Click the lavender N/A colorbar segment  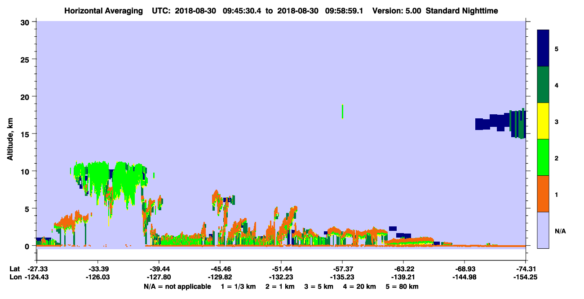click(x=543, y=230)
